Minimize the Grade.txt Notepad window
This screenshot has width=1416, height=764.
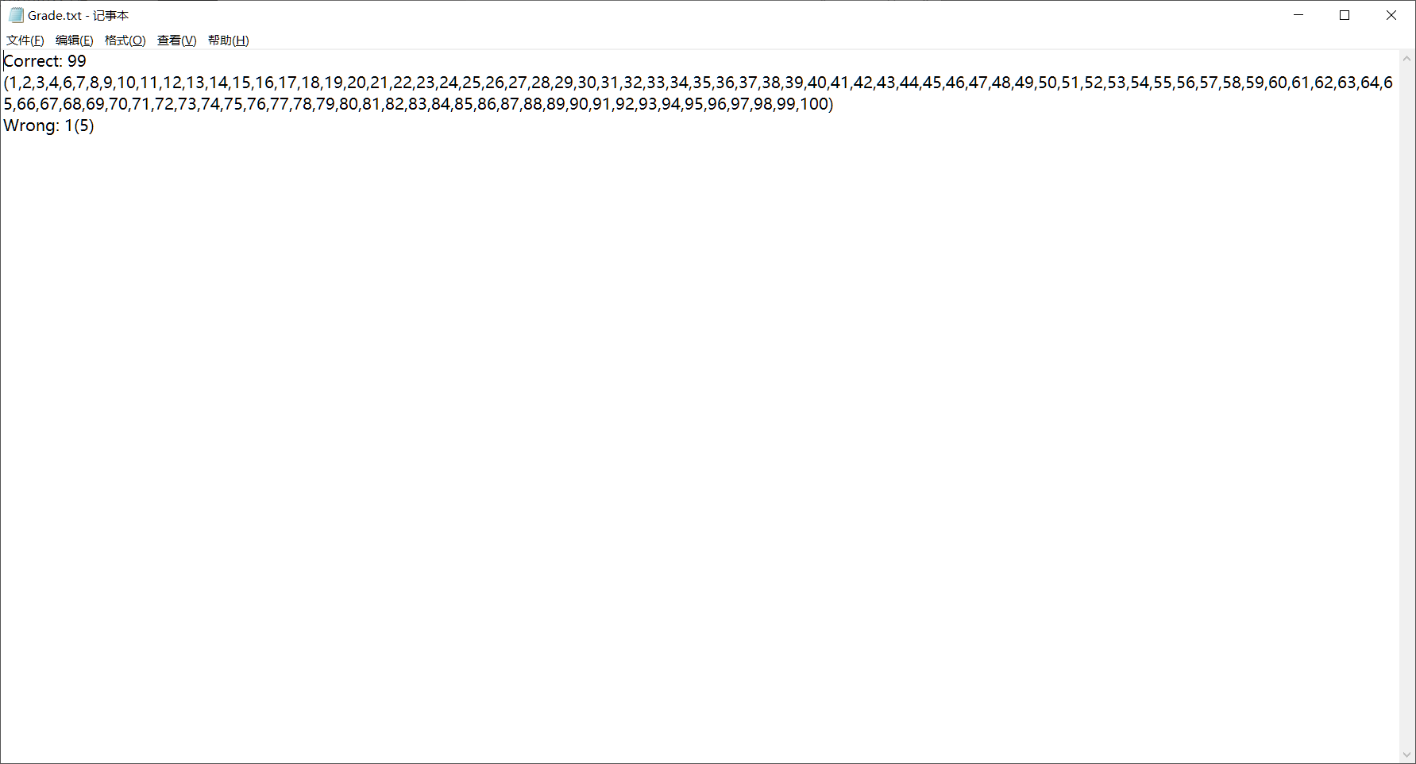(x=1299, y=15)
